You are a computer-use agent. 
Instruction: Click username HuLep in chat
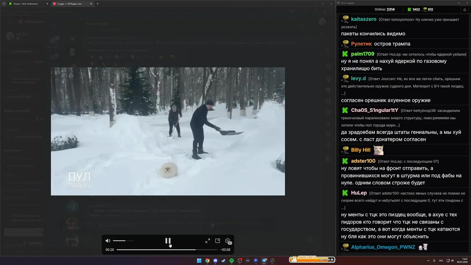(x=359, y=193)
